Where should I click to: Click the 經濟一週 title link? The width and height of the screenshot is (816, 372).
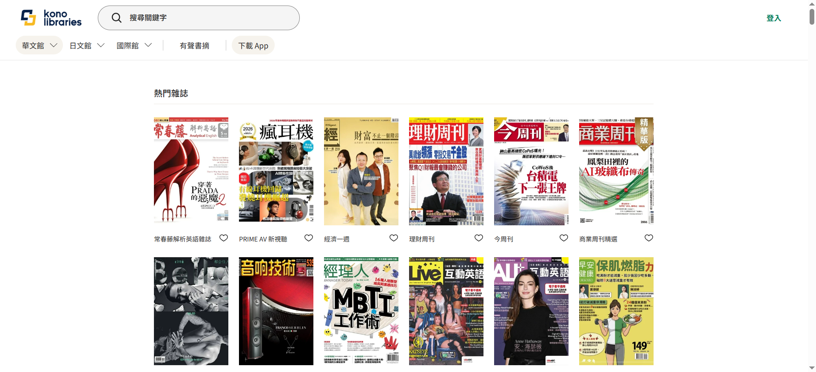(x=337, y=239)
